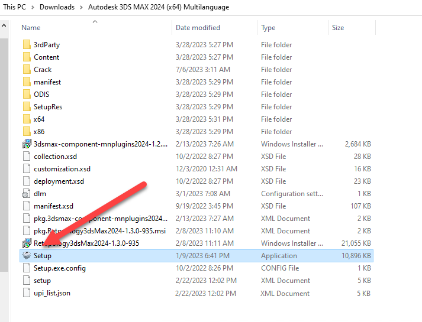422x322 pixels.
Task: Select the dlm file name
Action: (x=40, y=194)
